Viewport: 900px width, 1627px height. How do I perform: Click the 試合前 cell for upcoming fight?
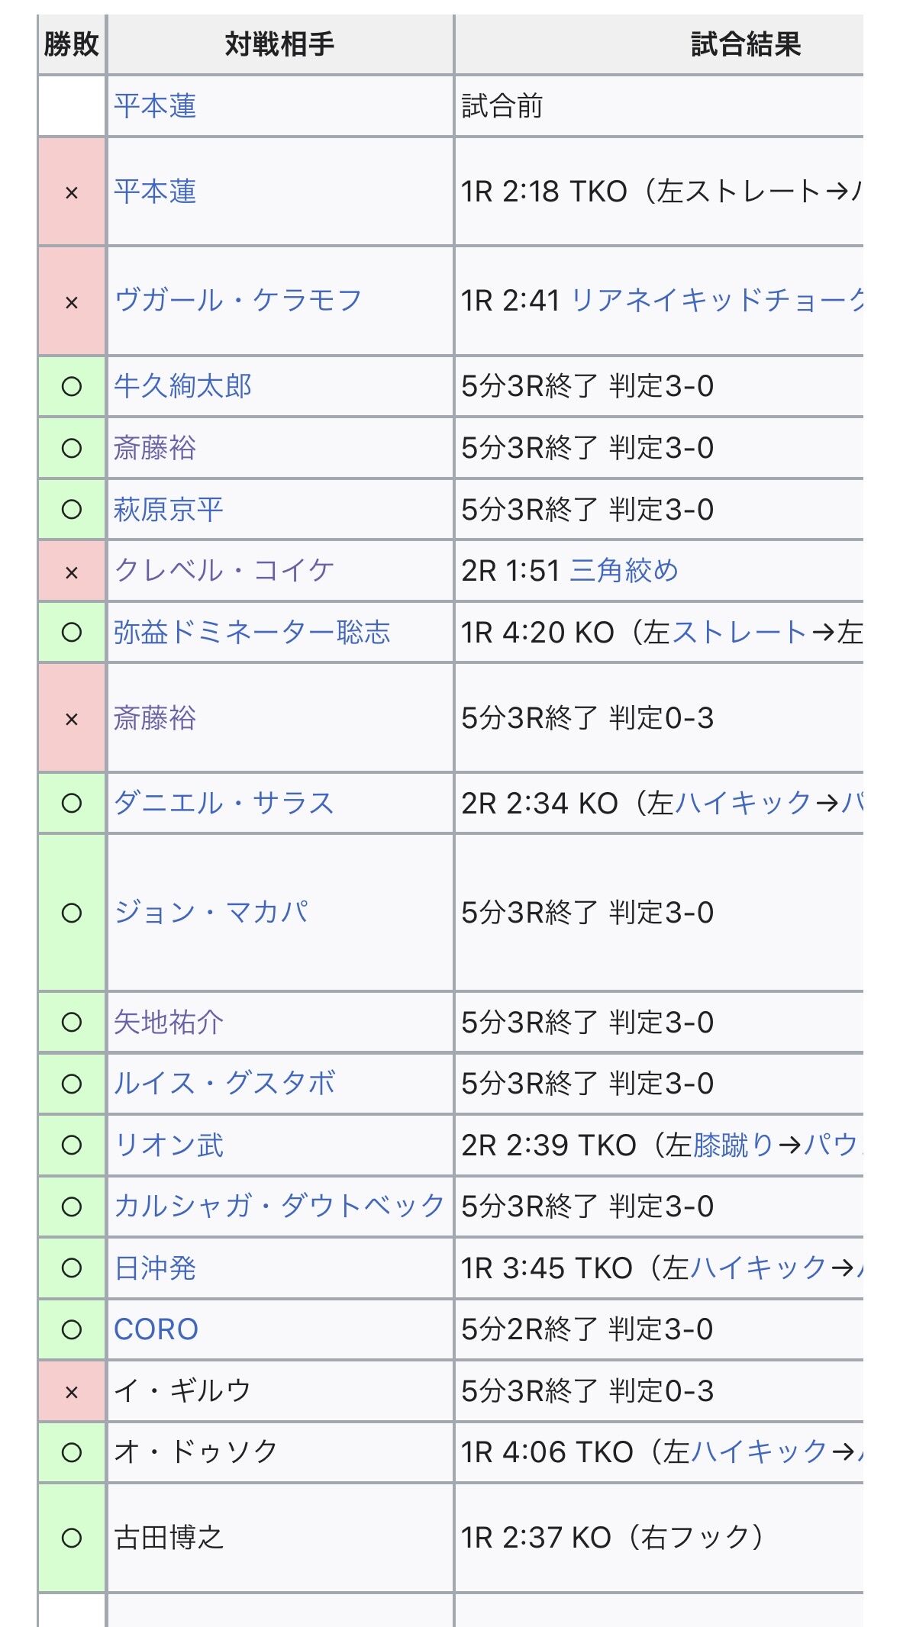click(660, 106)
